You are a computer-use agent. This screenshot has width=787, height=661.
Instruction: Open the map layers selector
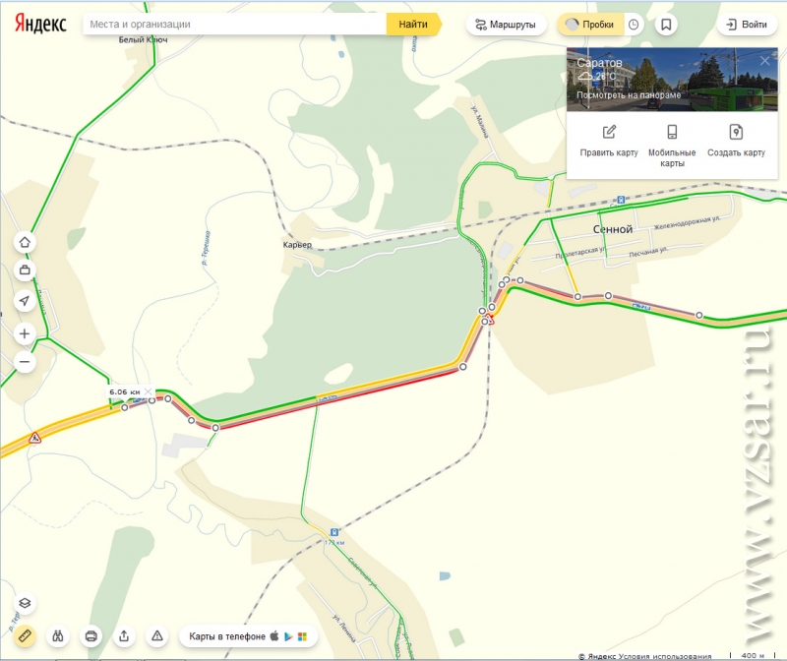25,603
